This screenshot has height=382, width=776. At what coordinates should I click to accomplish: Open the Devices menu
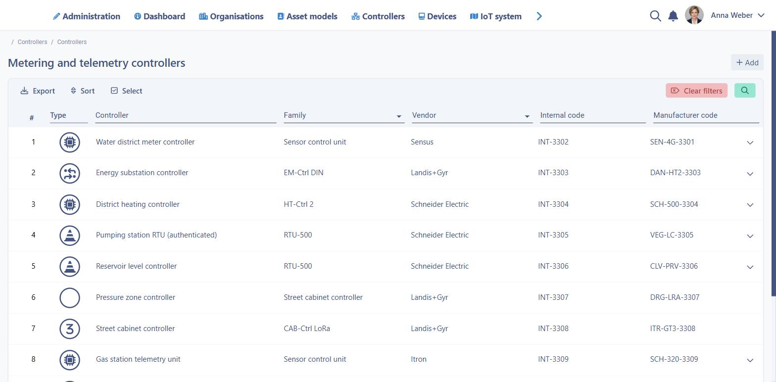coord(437,16)
